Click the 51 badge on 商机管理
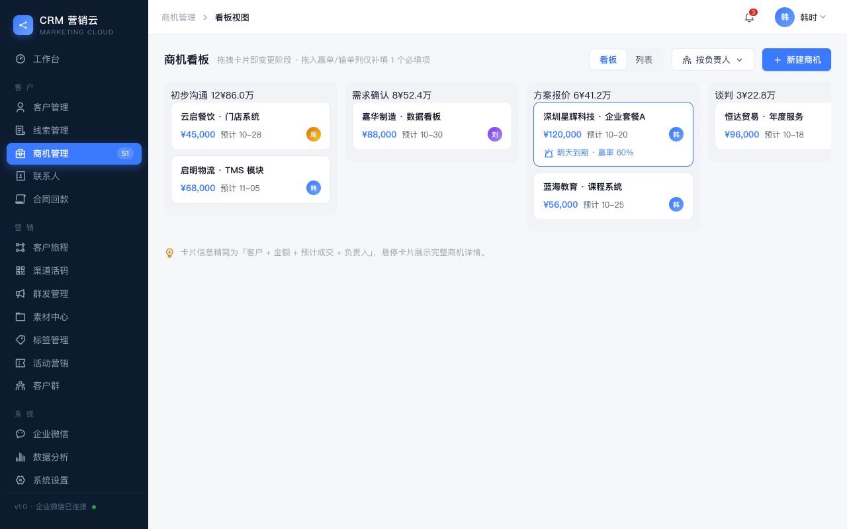 click(125, 153)
